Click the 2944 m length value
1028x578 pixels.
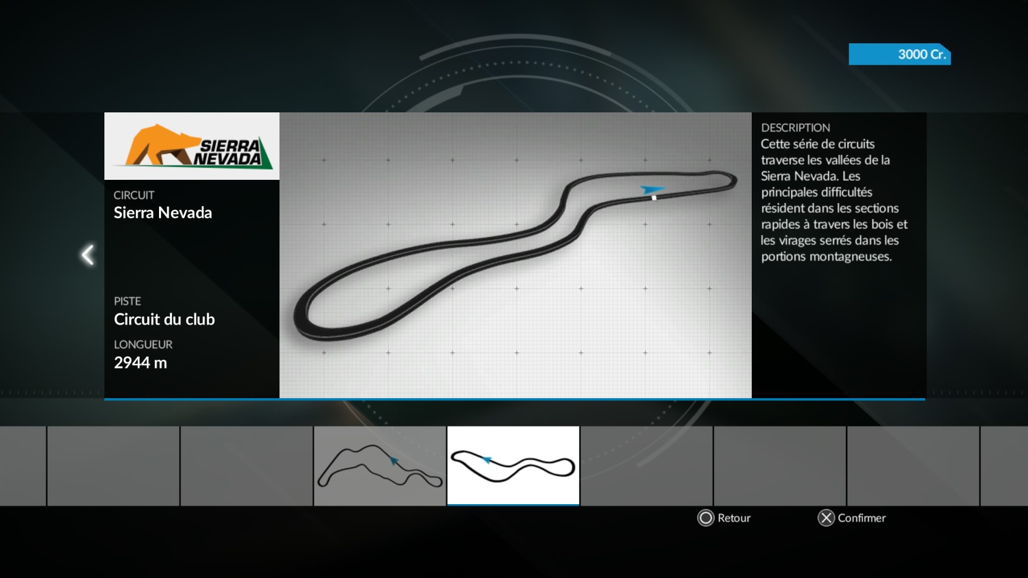140,363
